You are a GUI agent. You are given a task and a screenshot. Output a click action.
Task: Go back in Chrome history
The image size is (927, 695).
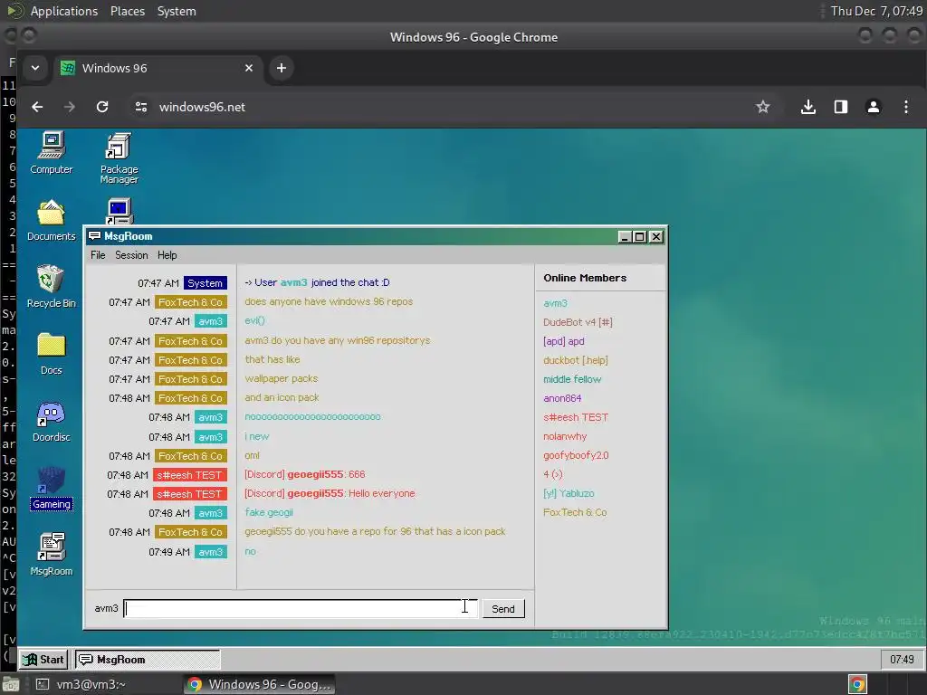(x=37, y=107)
